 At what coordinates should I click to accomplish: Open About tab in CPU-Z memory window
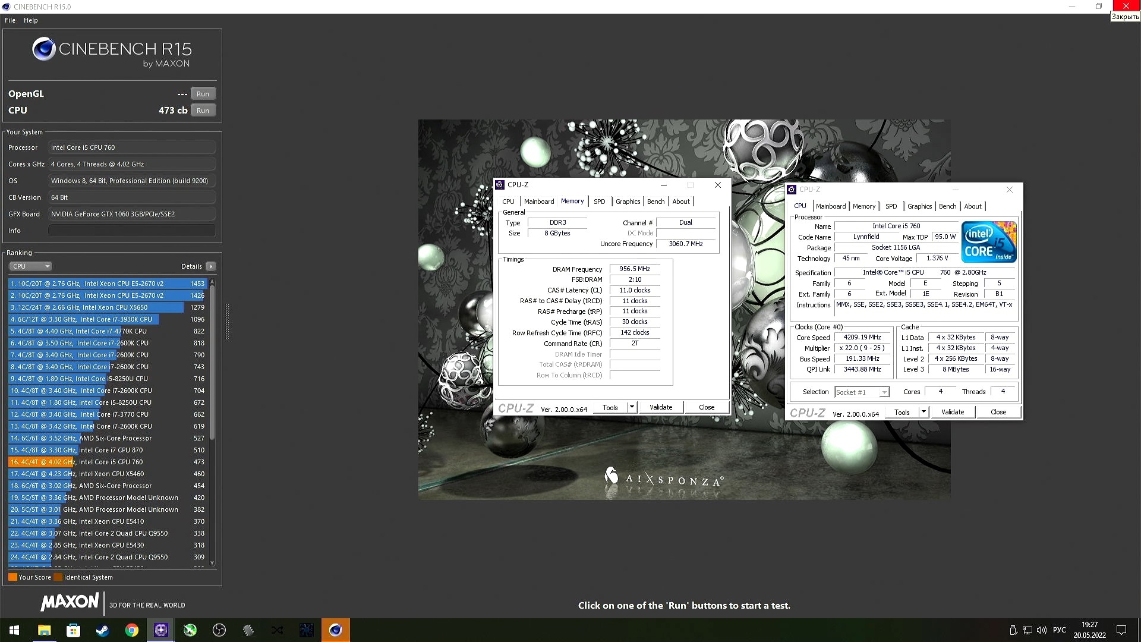(x=681, y=202)
